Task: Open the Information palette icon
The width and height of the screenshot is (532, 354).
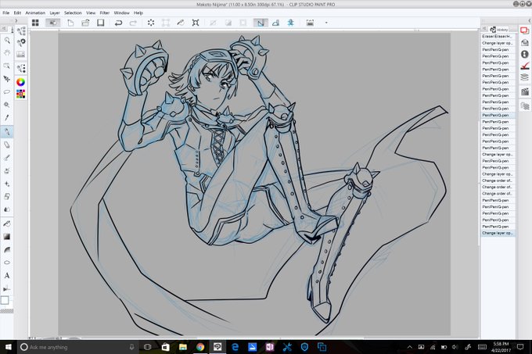Action: coord(524,54)
